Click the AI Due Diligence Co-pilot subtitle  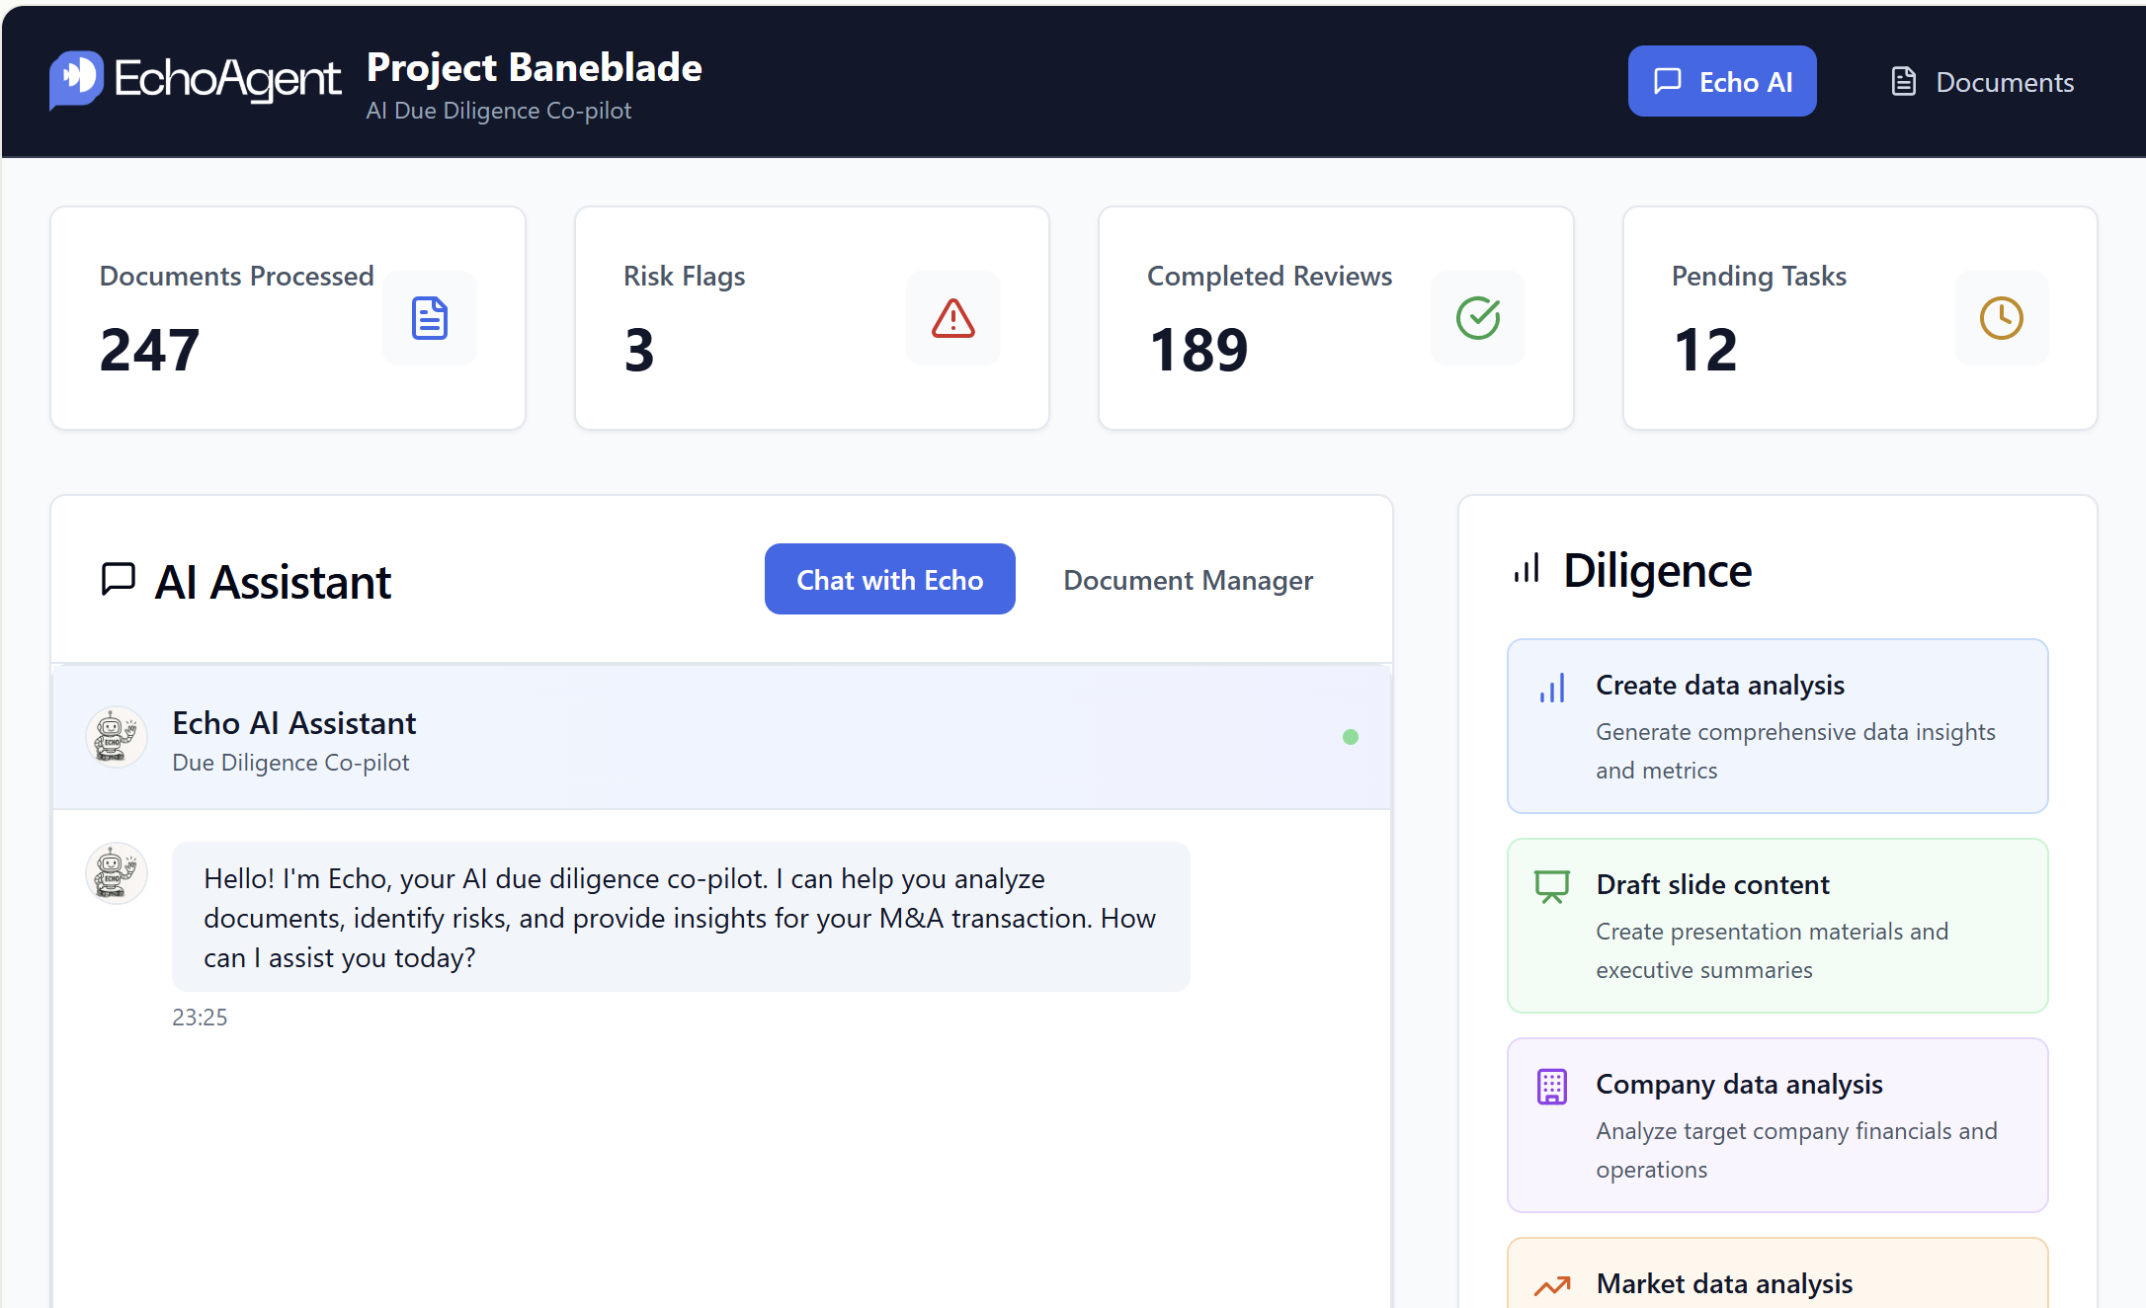499,111
